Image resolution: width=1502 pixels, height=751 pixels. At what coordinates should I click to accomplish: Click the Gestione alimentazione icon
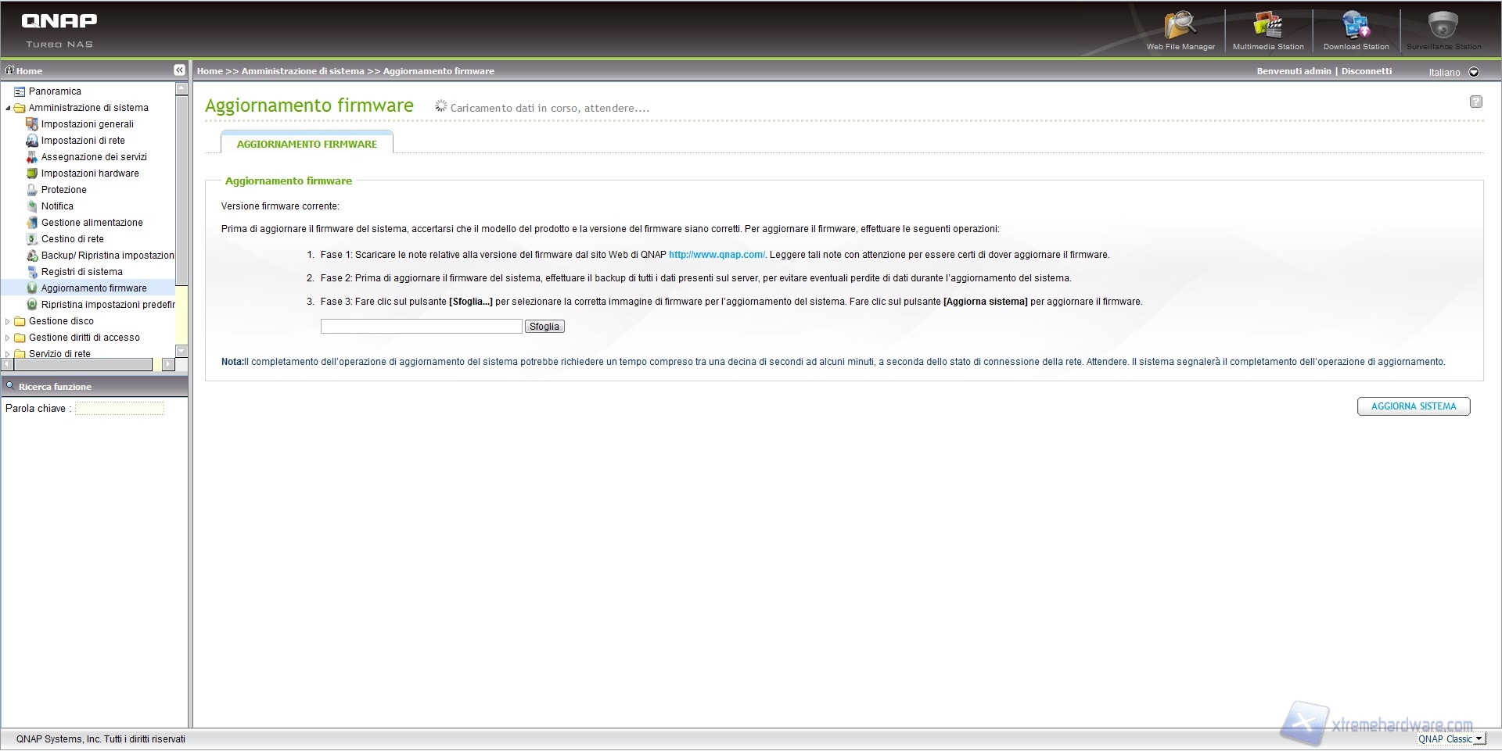point(32,223)
